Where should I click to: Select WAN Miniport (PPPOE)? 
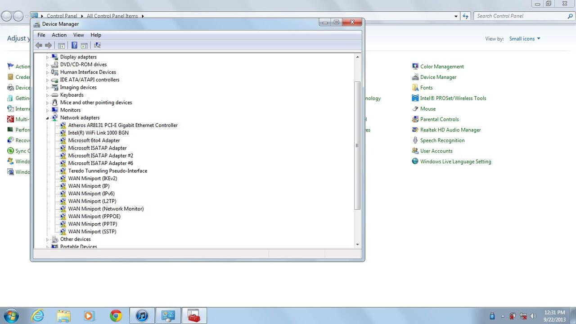pyautogui.click(x=94, y=216)
